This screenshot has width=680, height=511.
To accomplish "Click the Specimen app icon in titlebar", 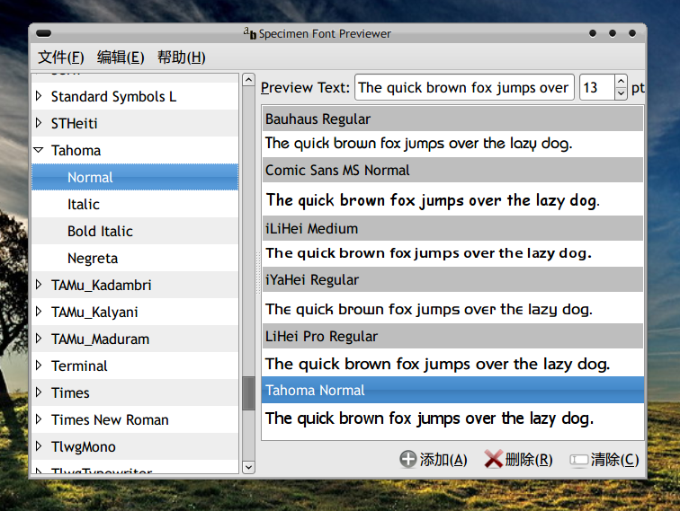I will [250, 33].
